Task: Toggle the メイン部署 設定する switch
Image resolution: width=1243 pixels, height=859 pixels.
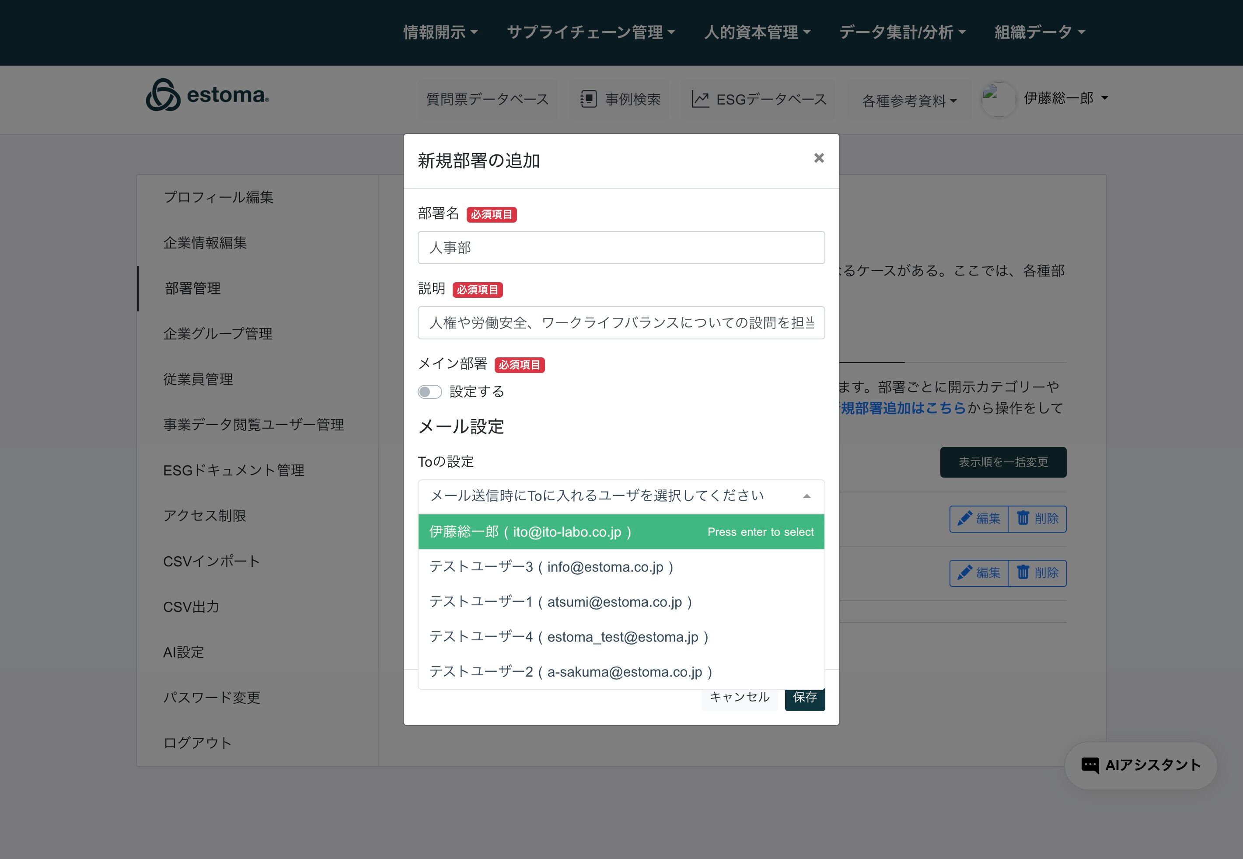Action: point(430,392)
